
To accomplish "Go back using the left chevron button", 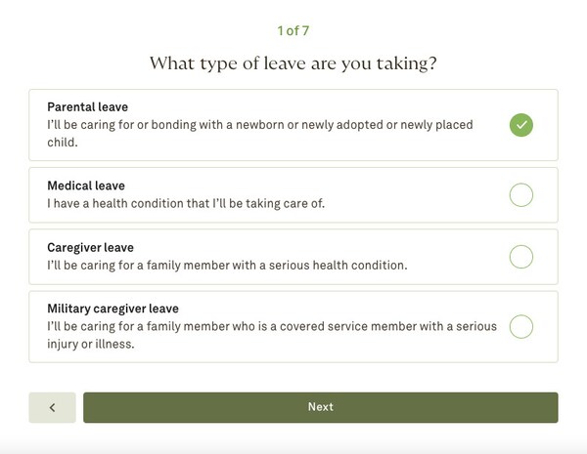I will coord(52,407).
